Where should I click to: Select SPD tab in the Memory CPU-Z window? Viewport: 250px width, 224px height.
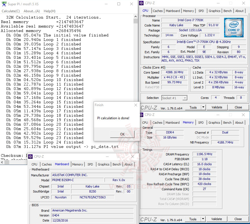click(x=201, y=123)
